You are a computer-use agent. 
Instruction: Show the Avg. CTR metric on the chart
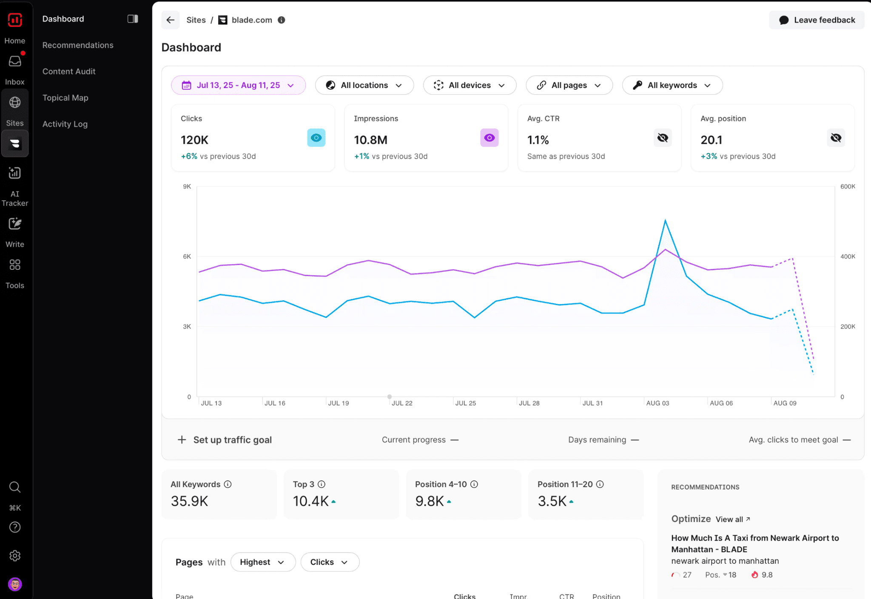(663, 137)
